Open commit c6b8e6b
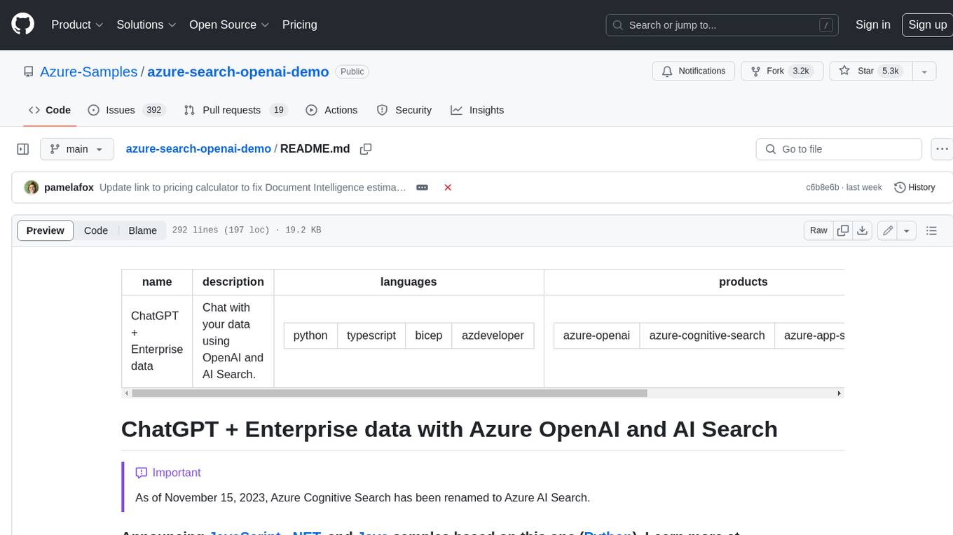The height and width of the screenshot is (535, 953). [823, 188]
